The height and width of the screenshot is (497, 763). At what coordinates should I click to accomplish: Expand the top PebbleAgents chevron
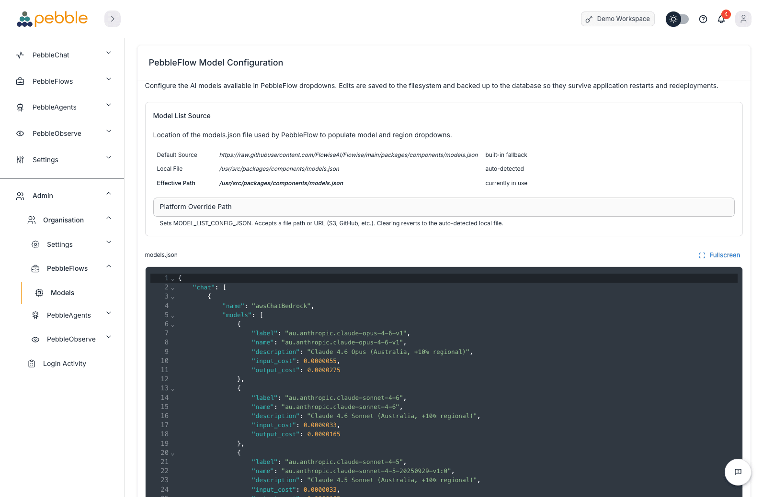109,105
